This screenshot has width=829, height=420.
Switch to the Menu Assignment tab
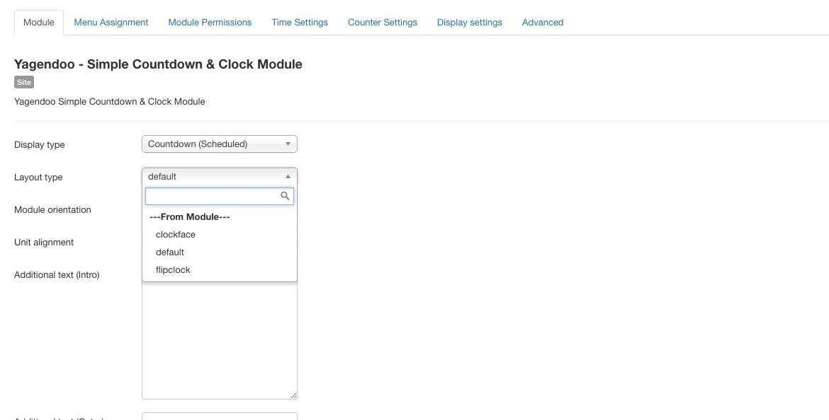point(111,23)
